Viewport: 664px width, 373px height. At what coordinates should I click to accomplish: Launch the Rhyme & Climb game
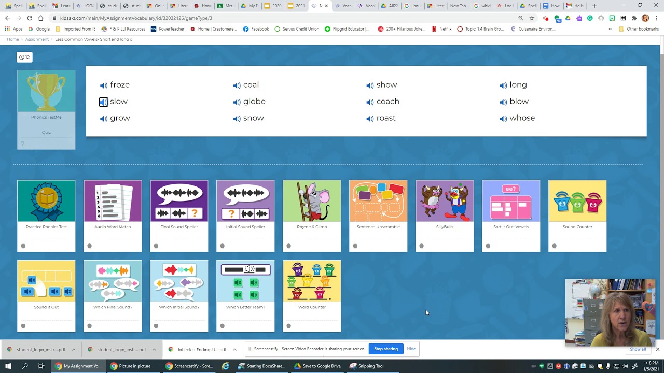(x=312, y=216)
